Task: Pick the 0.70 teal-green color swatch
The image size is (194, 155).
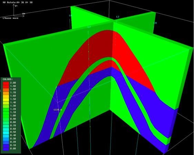Action: coord(6,126)
